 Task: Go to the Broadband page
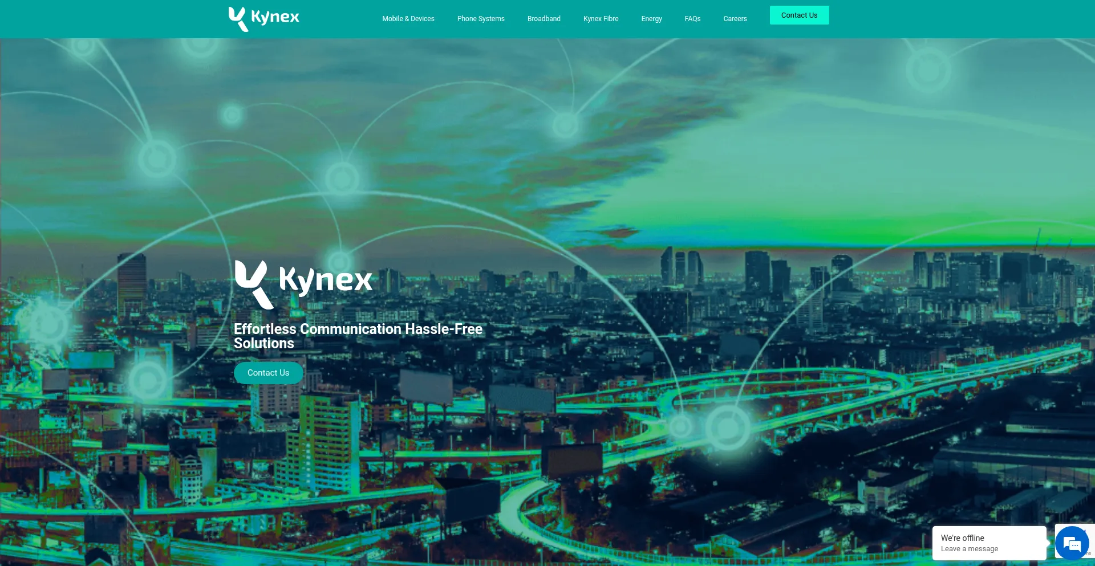click(544, 19)
